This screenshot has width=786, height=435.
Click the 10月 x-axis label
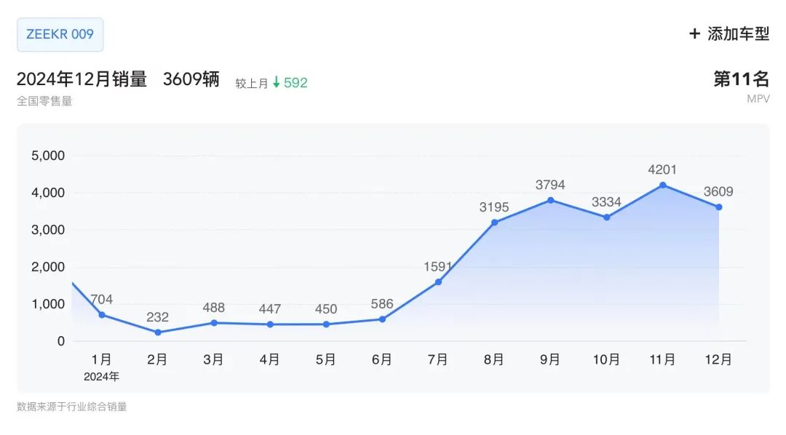606,359
